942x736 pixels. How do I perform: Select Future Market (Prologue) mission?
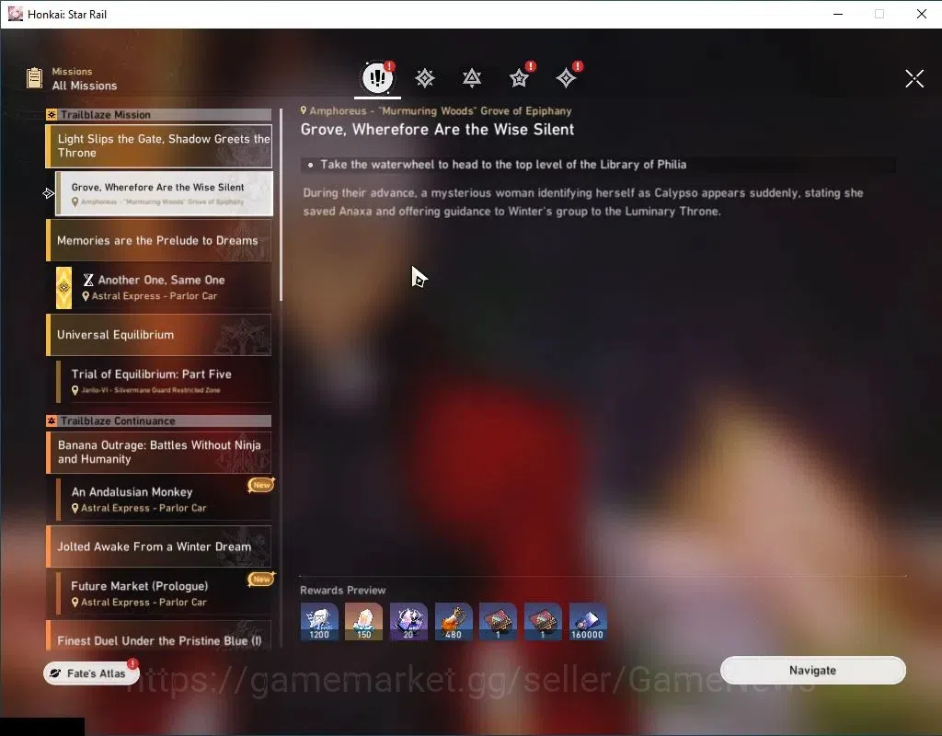point(164,593)
